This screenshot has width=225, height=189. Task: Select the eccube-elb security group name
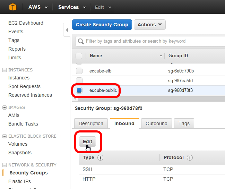tap(100, 71)
